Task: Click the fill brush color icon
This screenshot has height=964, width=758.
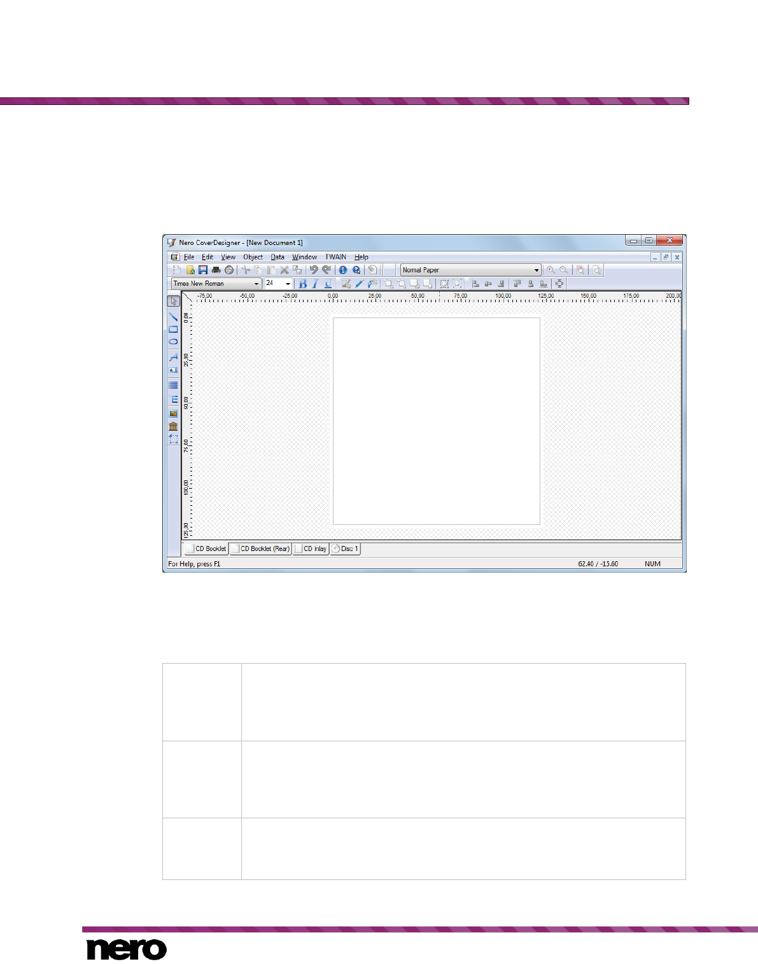Action: (x=372, y=284)
